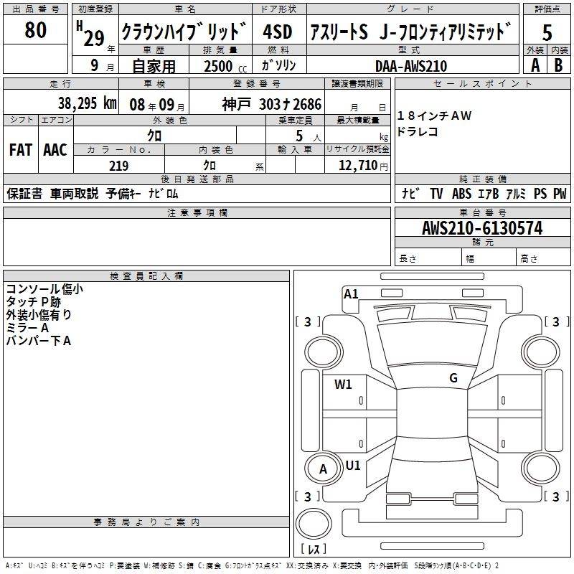Click transmission value FAT
The height and width of the screenshot is (574, 574).
21,150
